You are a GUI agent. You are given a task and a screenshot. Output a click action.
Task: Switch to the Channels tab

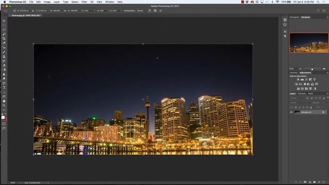click(x=302, y=94)
